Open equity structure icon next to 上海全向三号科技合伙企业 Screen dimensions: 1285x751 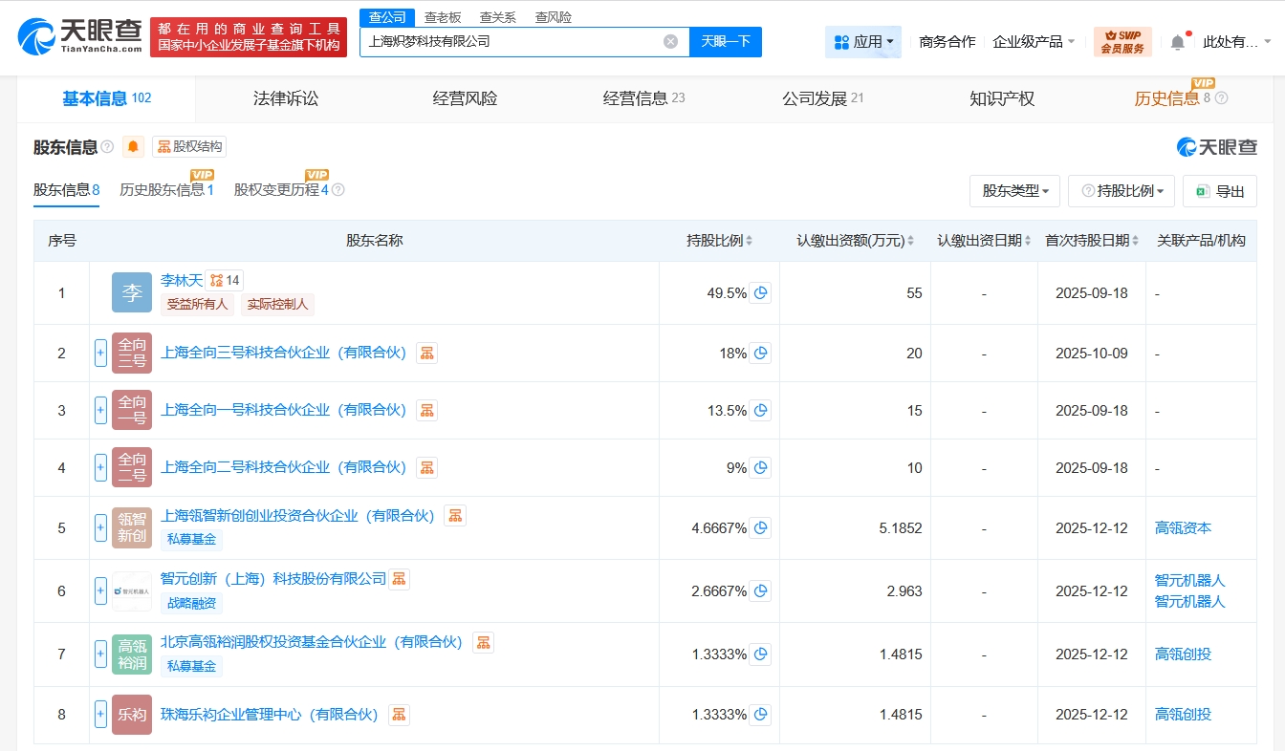[x=426, y=354]
